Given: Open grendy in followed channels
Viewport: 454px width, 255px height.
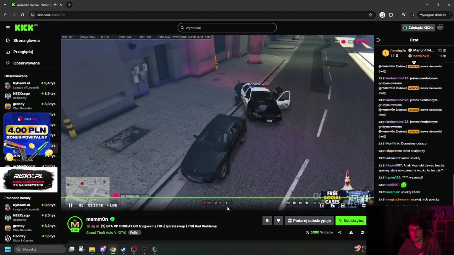Looking at the screenshot, I should click(x=30, y=106).
